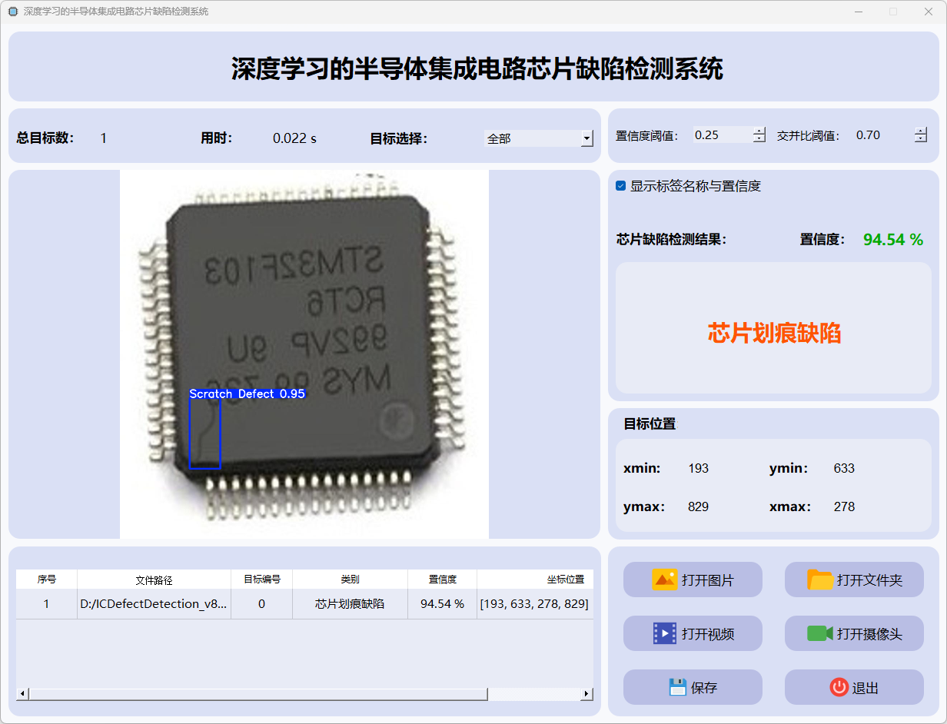Image resolution: width=947 pixels, height=724 pixels.
Task: Click the 目标编号 column header
Action: tap(261, 580)
